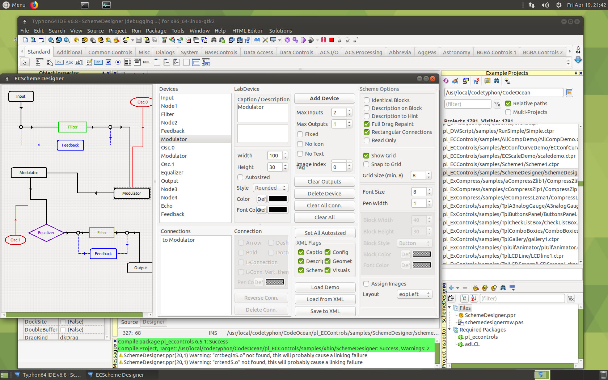Enable the Identical Blocks checkbox
The height and width of the screenshot is (380, 608).
367,100
